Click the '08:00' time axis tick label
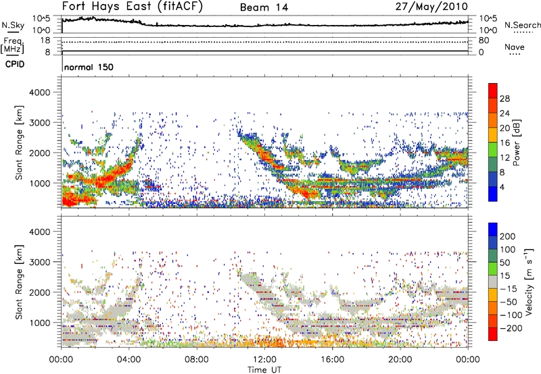Image resolution: width=541 pixels, height=374 pixels. click(197, 360)
